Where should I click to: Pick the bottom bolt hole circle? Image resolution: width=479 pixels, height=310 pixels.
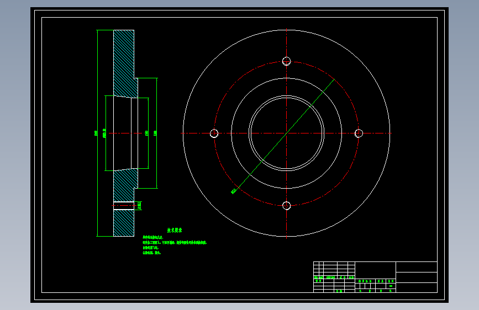[x=286, y=206]
